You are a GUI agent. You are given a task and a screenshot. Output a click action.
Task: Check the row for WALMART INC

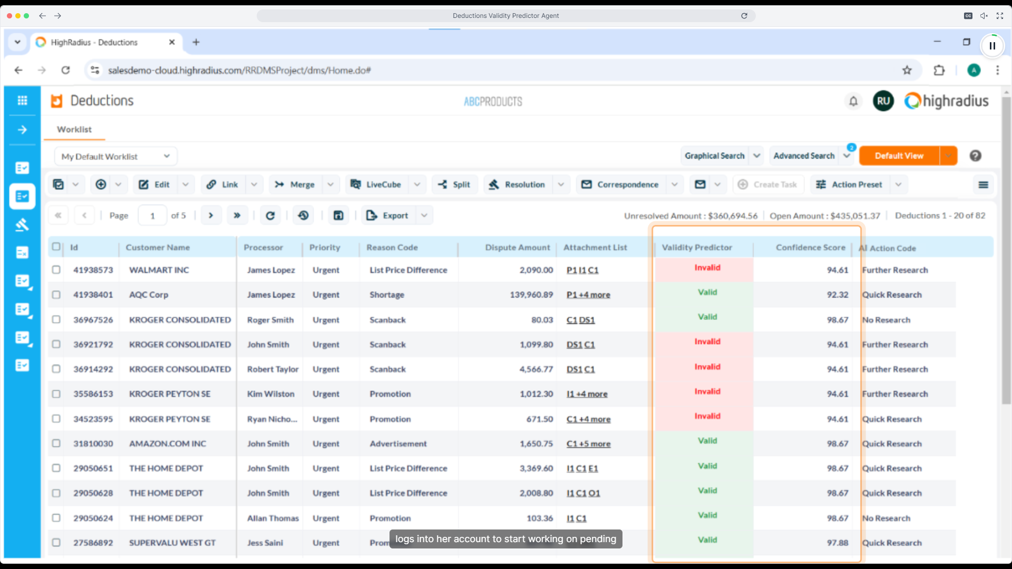(x=56, y=270)
